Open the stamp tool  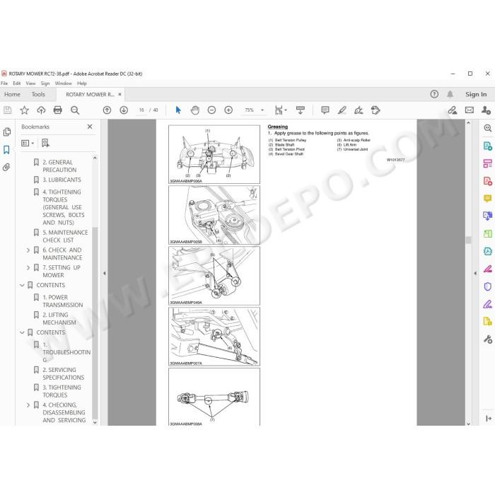(x=375, y=110)
